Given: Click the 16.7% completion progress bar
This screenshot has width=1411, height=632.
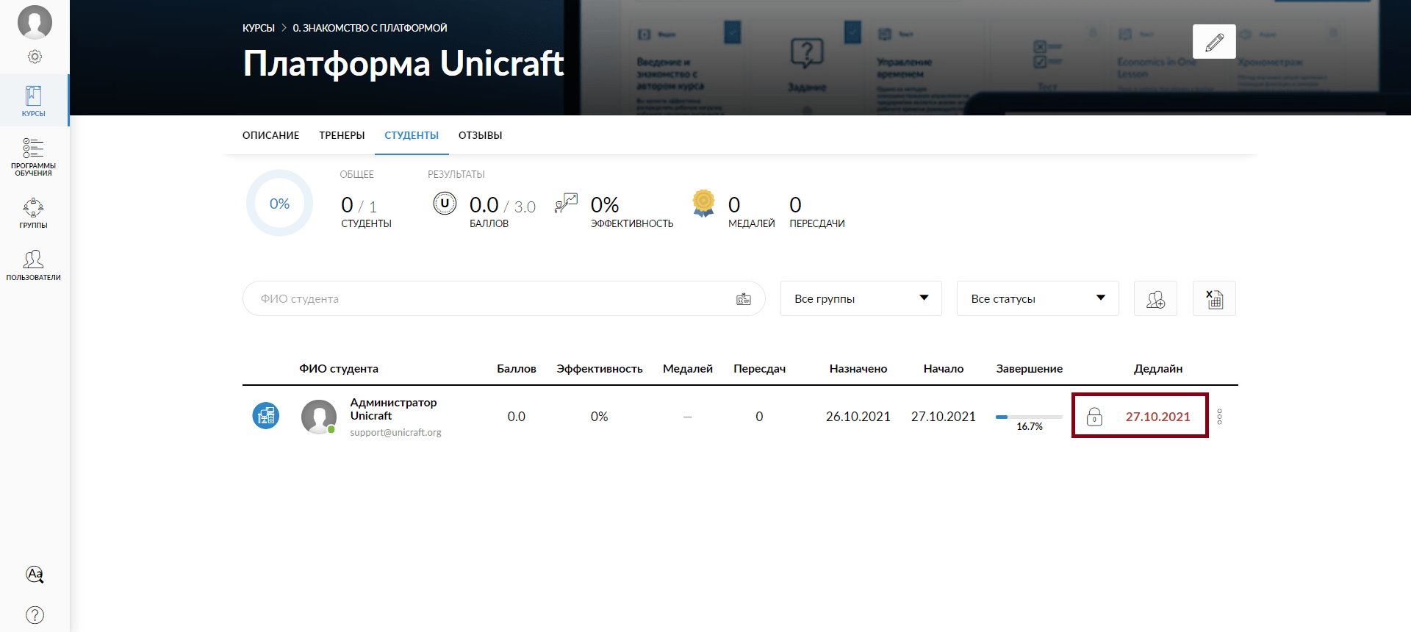Looking at the screenshot, I should point(1029,417).
